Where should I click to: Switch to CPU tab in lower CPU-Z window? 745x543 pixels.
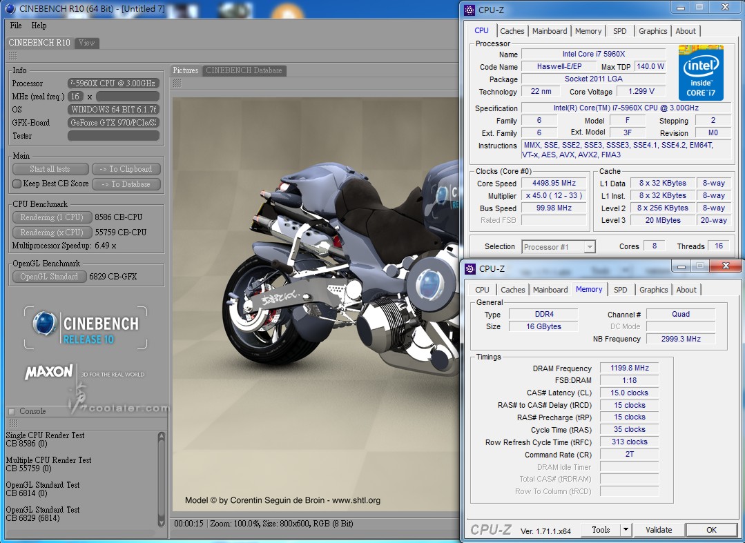pyautogui.click(x=482, y=290)
